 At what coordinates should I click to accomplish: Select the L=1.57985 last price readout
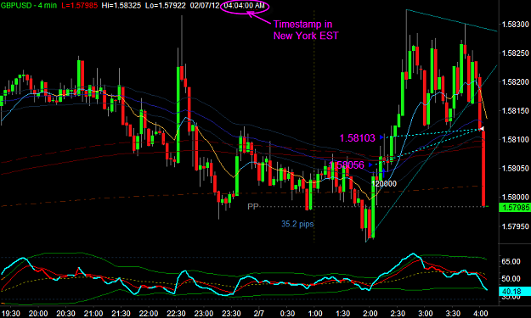point(79,5)
